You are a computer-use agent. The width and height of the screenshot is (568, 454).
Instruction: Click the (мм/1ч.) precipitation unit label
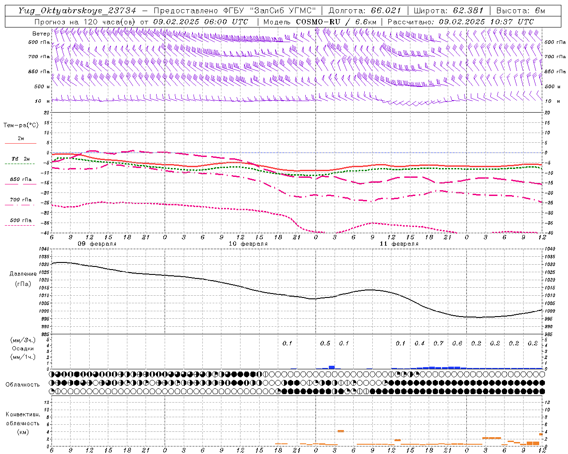pos(23,357)
